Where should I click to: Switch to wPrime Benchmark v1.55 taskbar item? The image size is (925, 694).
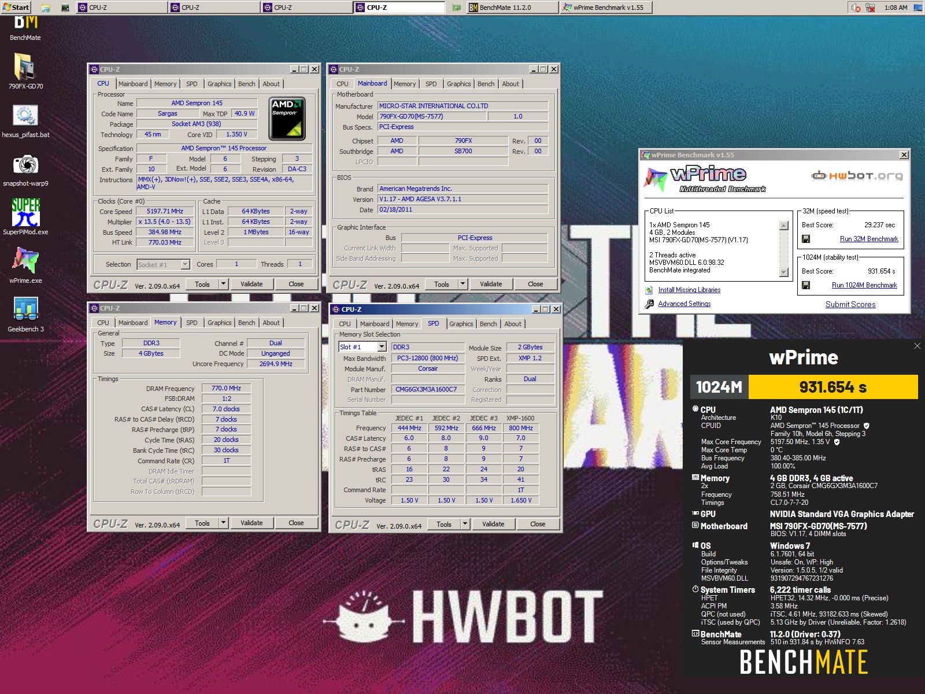(x=606, y=8)
